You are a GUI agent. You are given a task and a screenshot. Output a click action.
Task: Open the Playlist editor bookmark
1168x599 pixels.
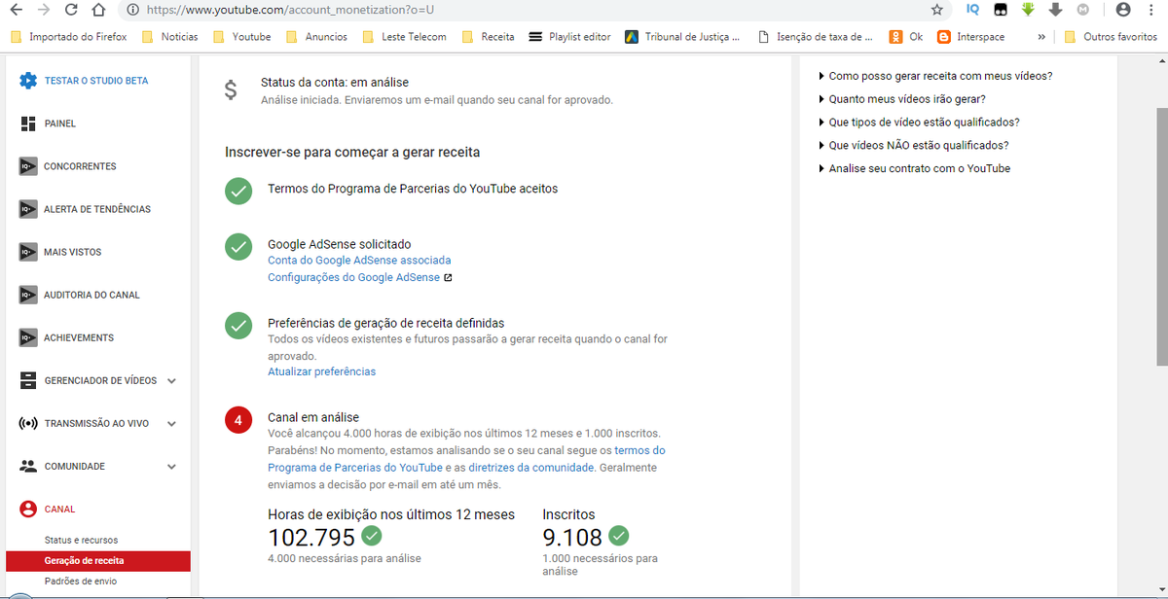tap(569, 36)
